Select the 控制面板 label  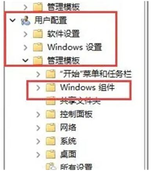[76, 114]
